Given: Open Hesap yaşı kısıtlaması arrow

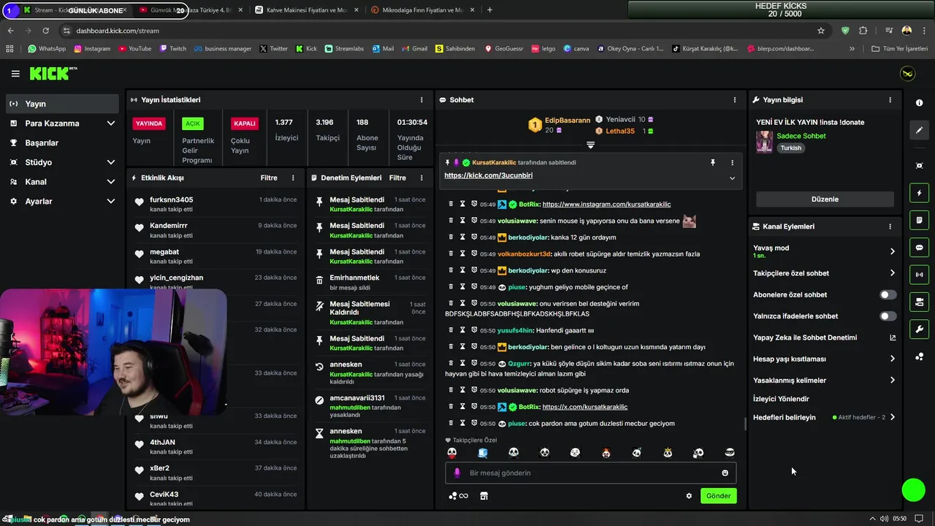Looking at the screenshot, I should (x=892, y=359).
